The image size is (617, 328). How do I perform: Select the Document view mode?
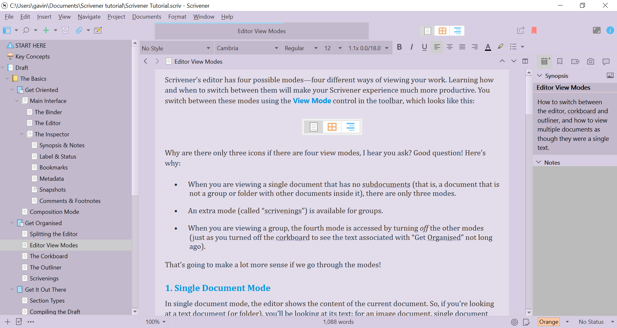point(427,31)
